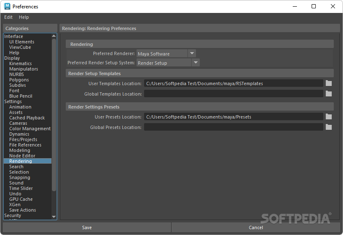This screenshot has height=235, width=343.
Task: Select the Subdivs category
Action: (x=18, y=85)
